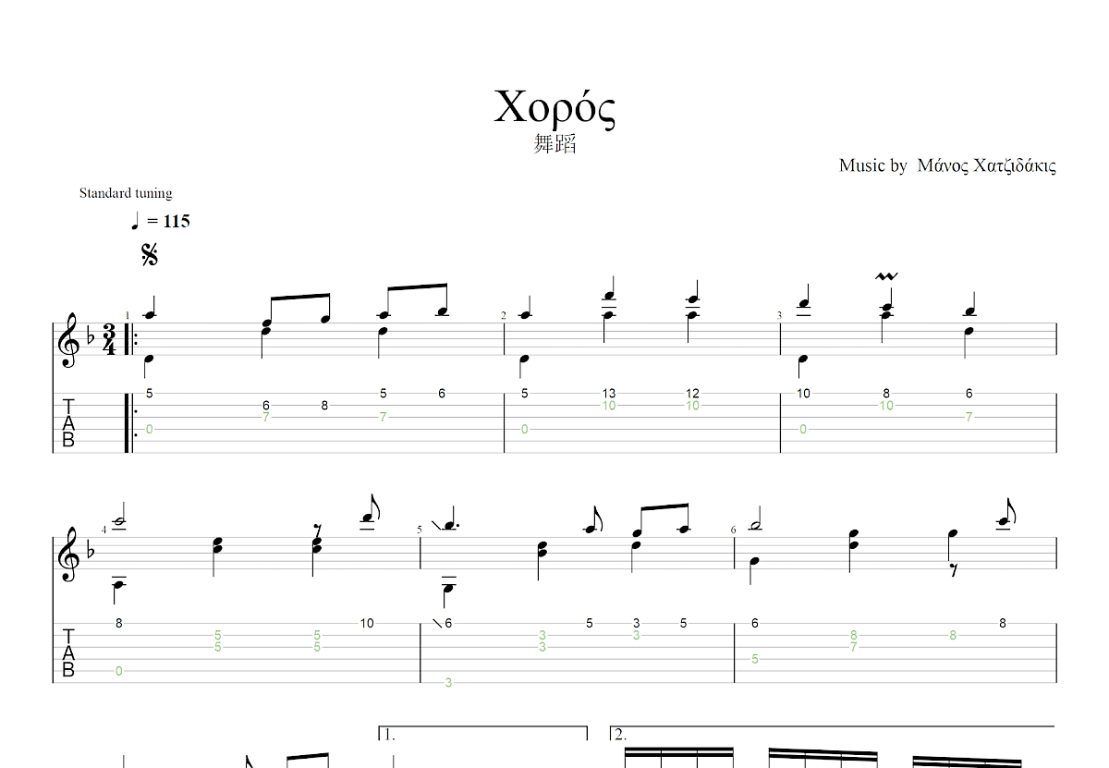The width and height of the screenshot is (1109, 768).
Task: Select the title Χορός
Action: pos(554,107)
